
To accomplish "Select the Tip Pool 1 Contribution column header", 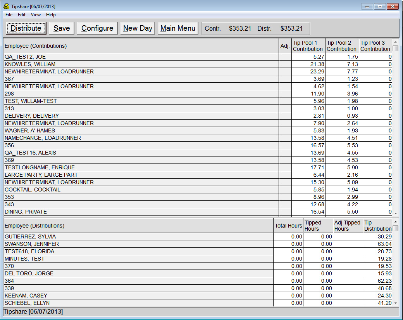I will coord(308,46).
